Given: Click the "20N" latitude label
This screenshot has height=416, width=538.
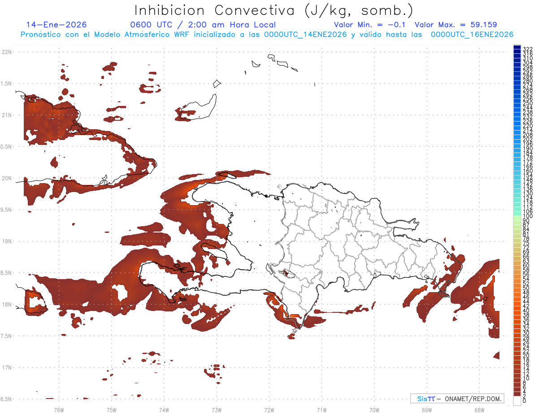Looking at the screenshot, I should (7, 178).
